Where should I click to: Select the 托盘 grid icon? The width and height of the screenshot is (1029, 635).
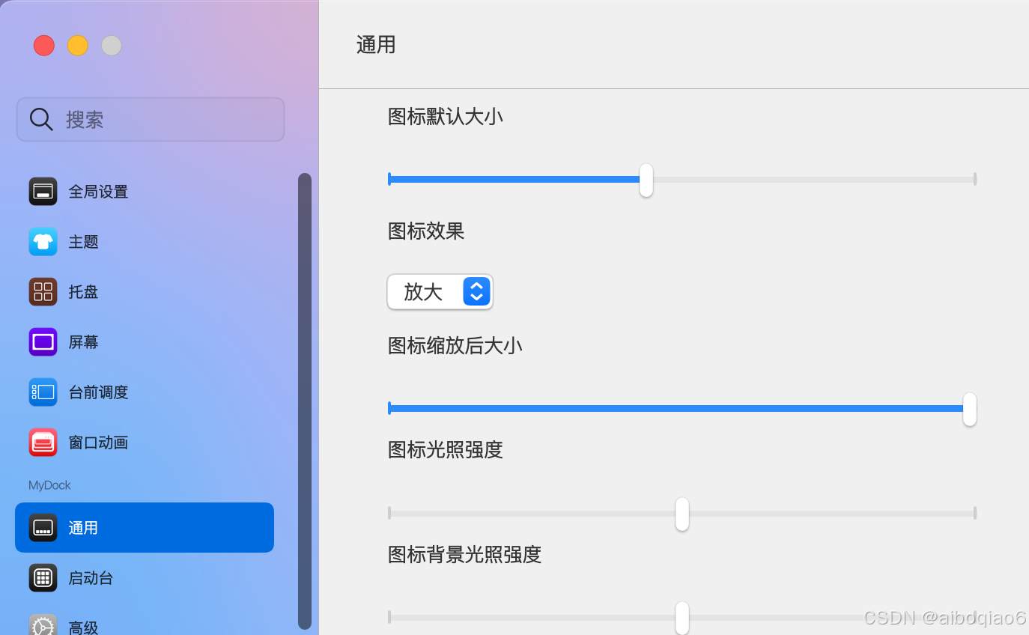pos(43,292)
